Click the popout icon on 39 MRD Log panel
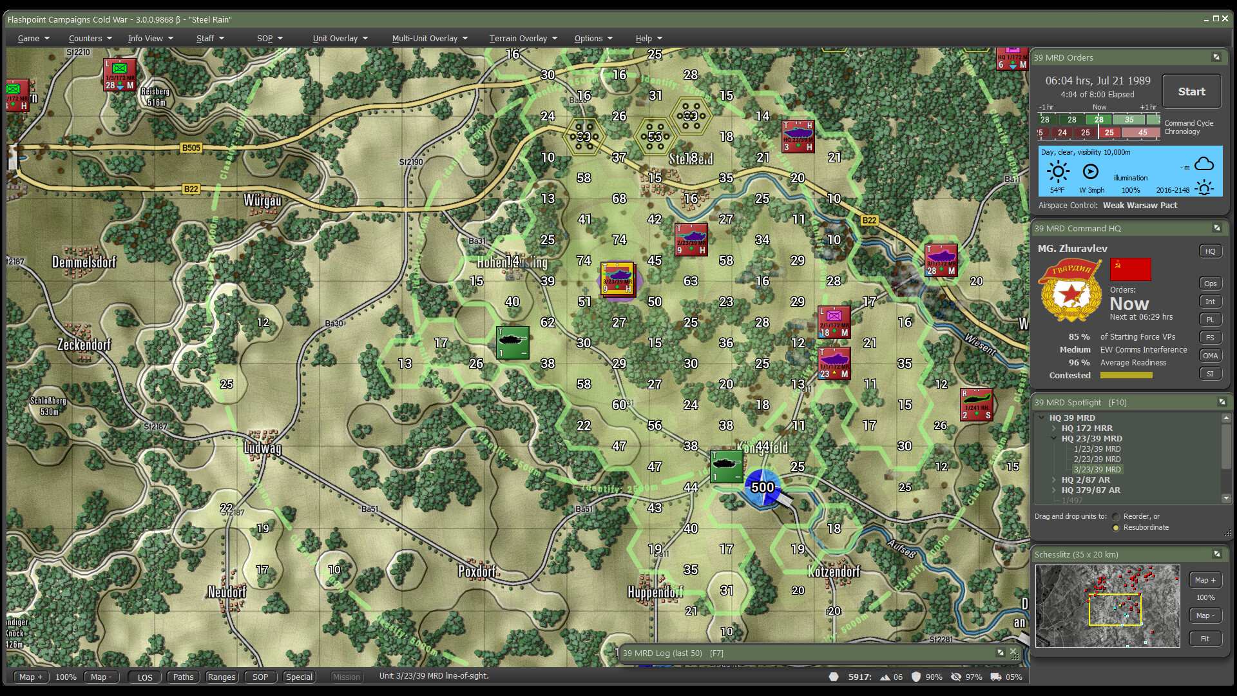This screenshot has height=696, width=1237. [x=1001, y=652]
